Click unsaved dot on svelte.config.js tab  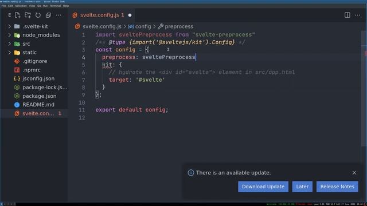(130, 15)
